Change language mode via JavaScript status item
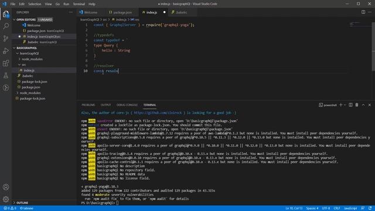 (x=350, y=209)
